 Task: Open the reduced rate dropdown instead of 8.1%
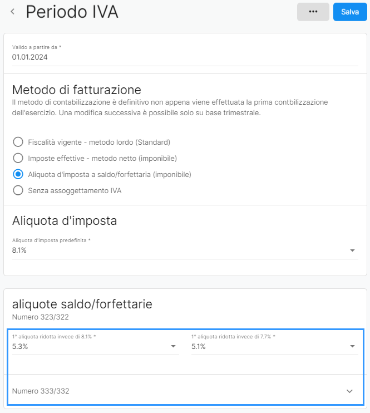click(x=96, y=344)
